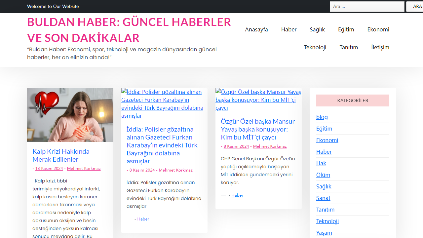Click inside the 'Ara ...' search field
Image resolution: width=423 pixels, height=238 pixels.
tap(367, 6)
